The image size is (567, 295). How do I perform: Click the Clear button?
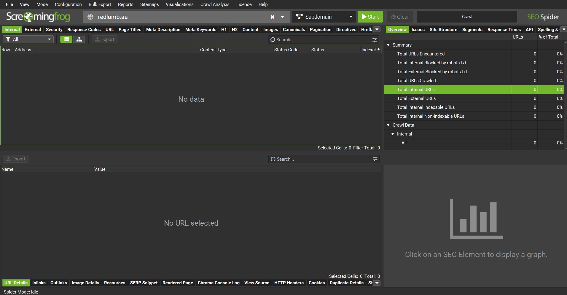[399, 17]
